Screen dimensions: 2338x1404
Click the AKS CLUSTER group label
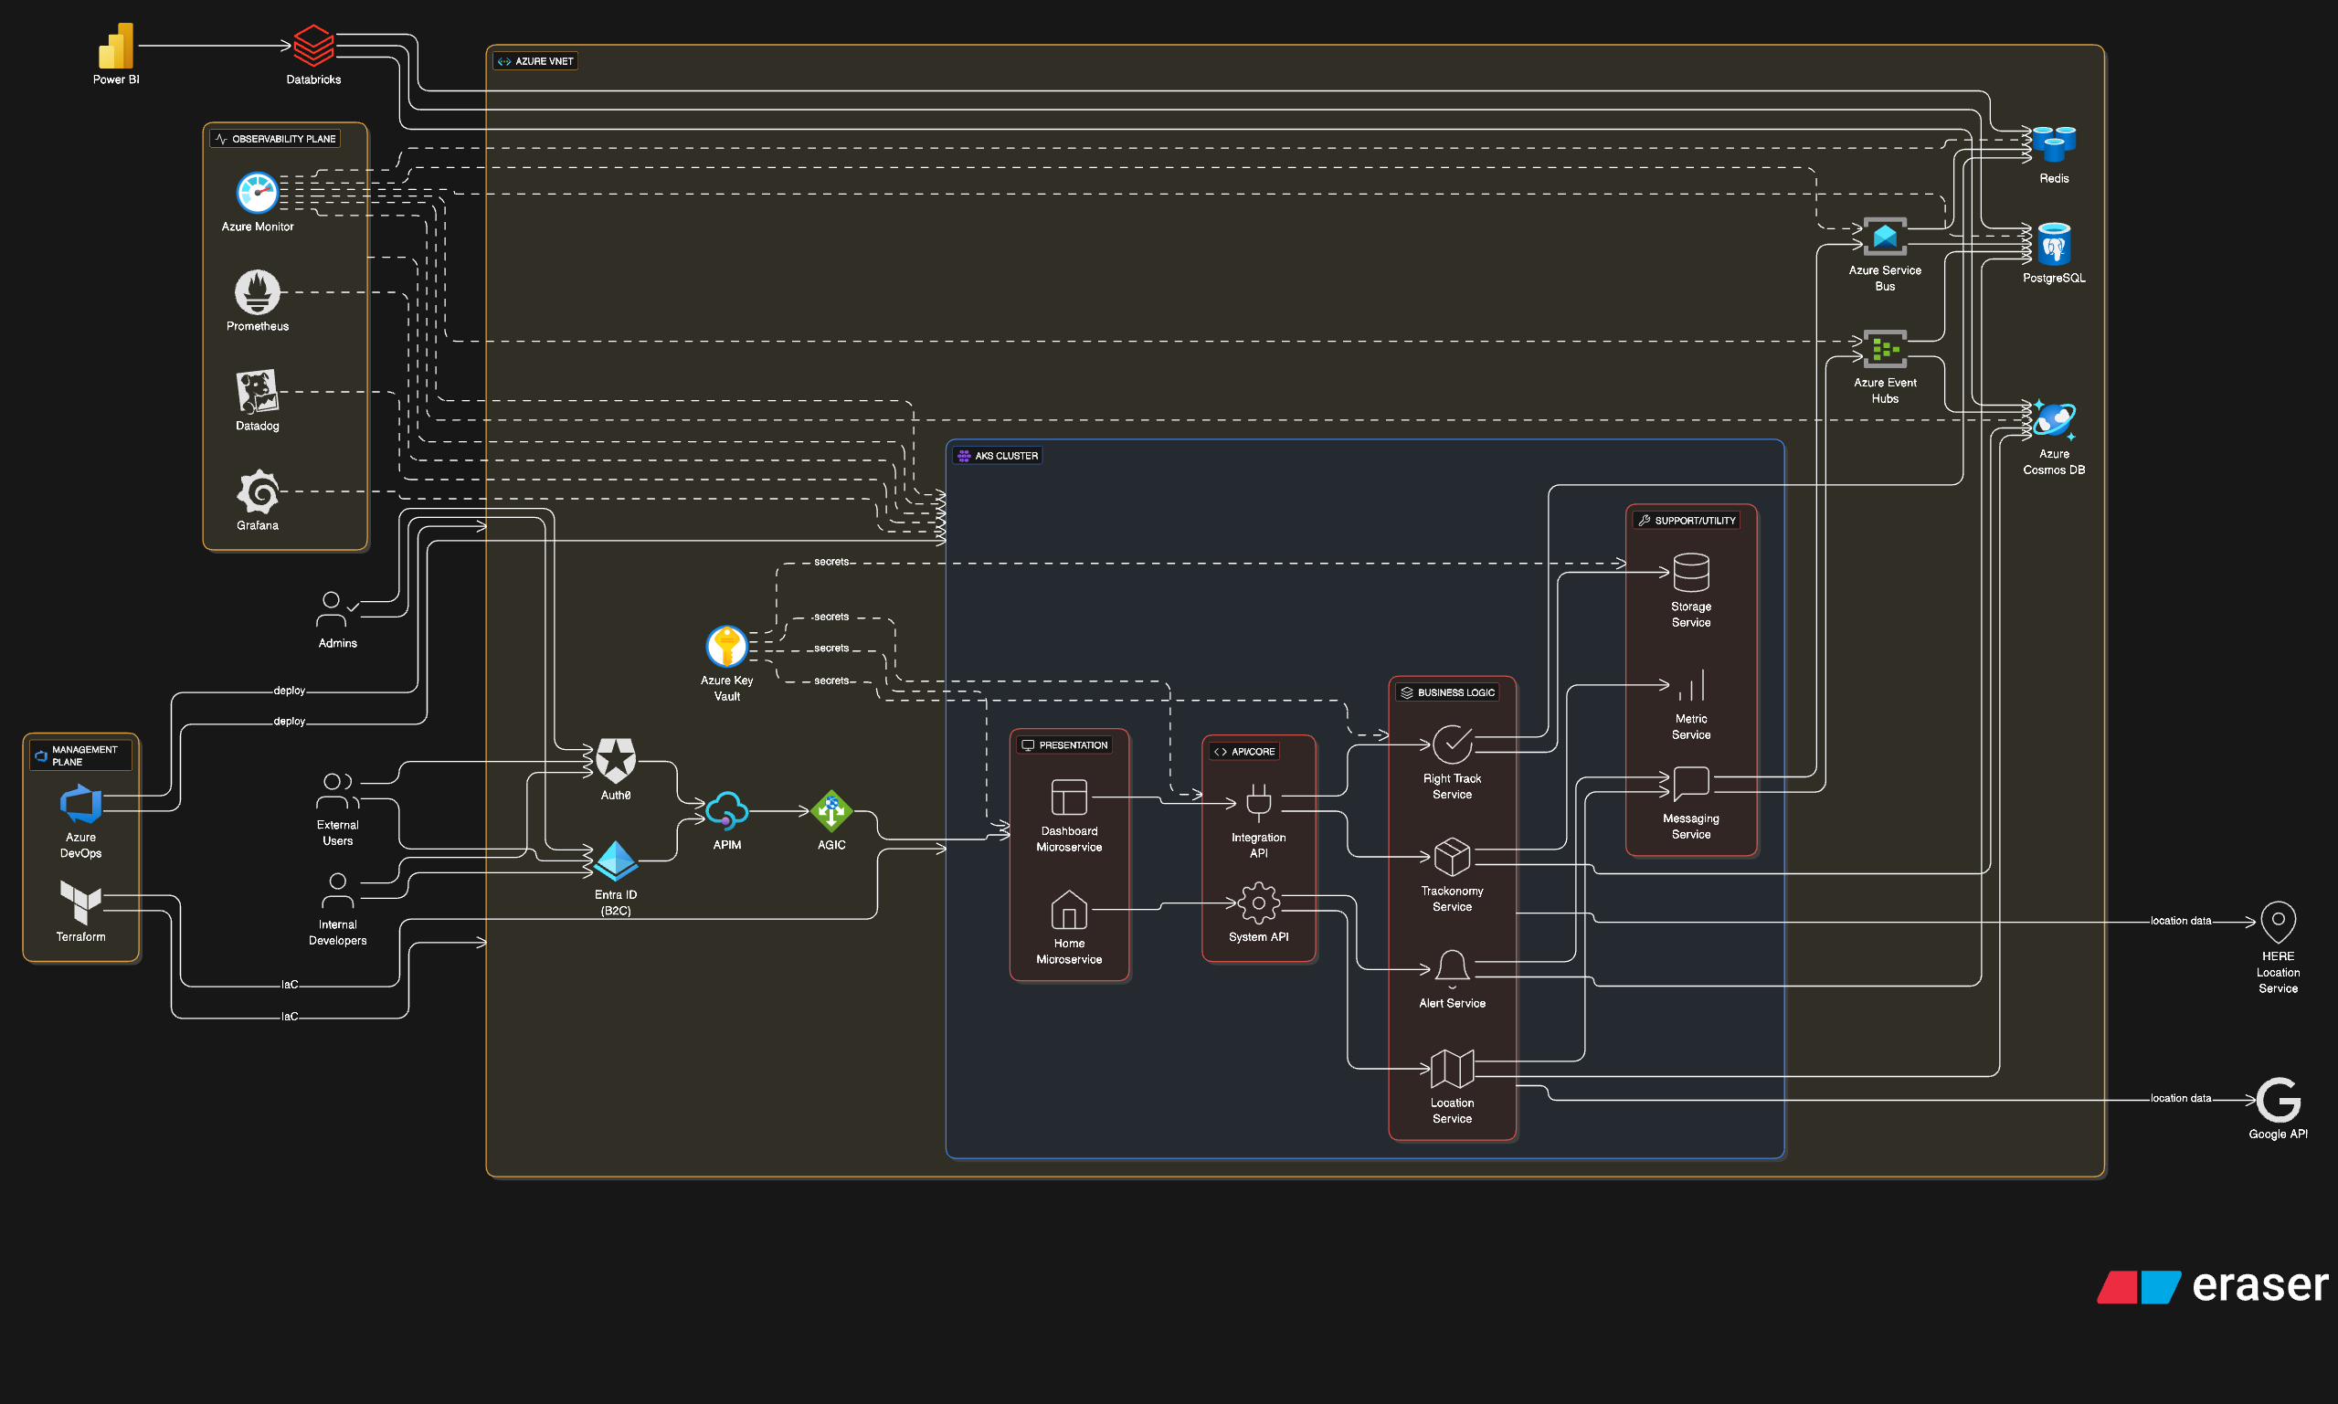click(x=998, y=455)
